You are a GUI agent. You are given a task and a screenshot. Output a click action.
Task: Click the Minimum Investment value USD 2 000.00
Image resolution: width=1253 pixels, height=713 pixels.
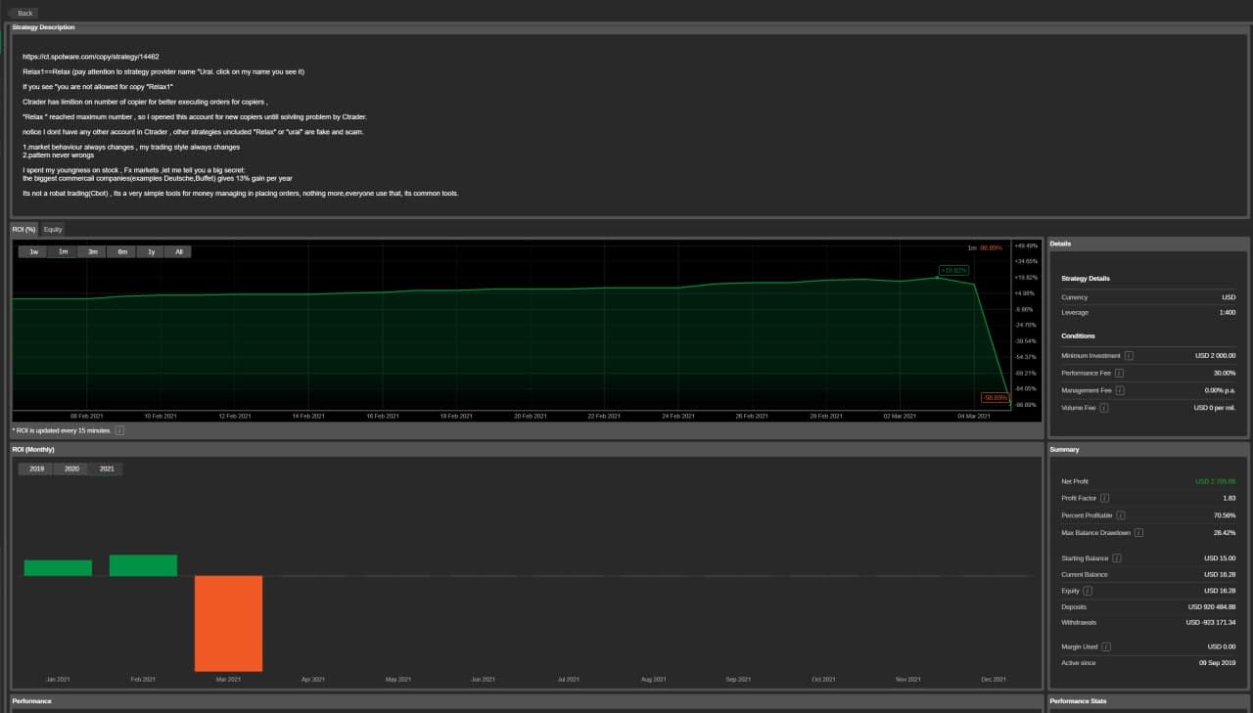(1215, 356)
